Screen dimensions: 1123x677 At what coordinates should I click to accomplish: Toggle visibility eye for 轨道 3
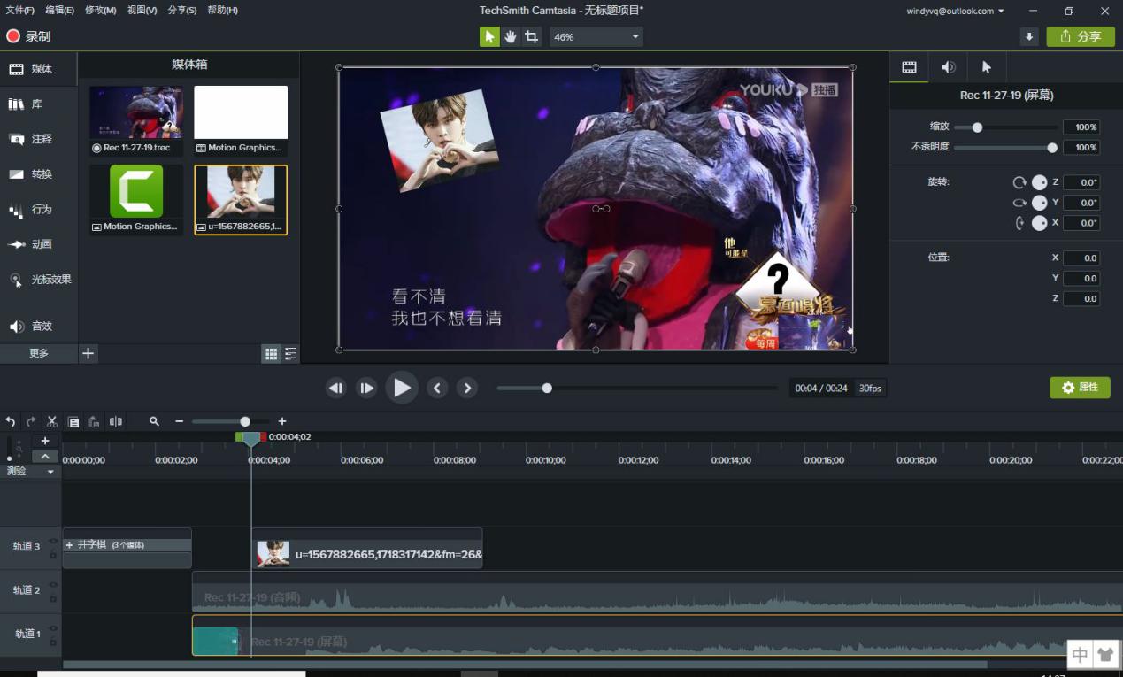(x=53, y=542)
